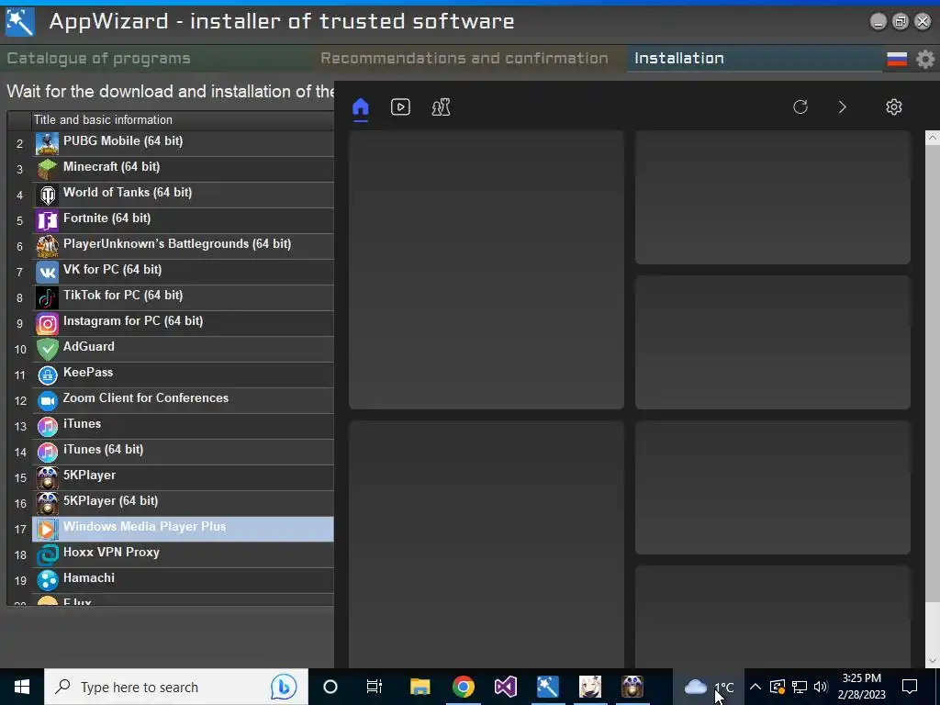940x705 pixels.
Task: Click 'Title and basic information' column header
Action: point(103,120)
